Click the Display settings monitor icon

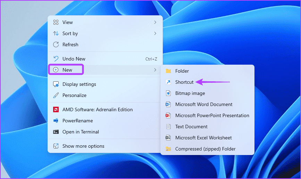(56, 84)
